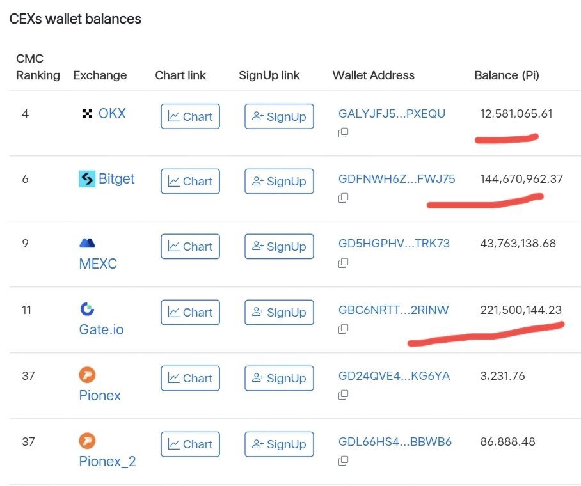Click the Chart link column header
Viewport: 581px width, 486px height.
[x=180, y=75]
